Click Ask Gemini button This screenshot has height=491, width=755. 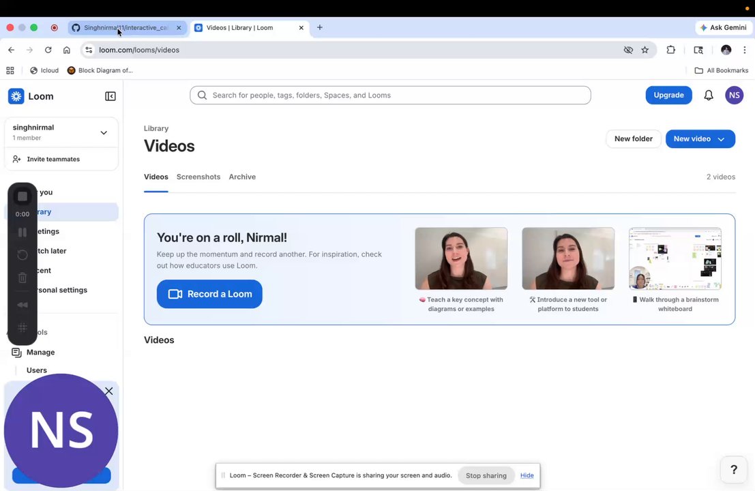point(723,27)
